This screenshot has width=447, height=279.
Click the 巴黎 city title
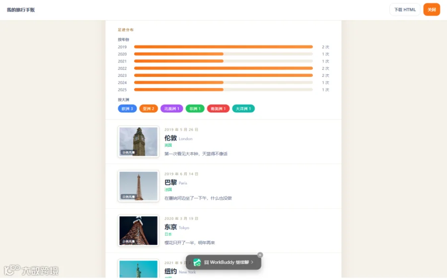coord(170,182)
